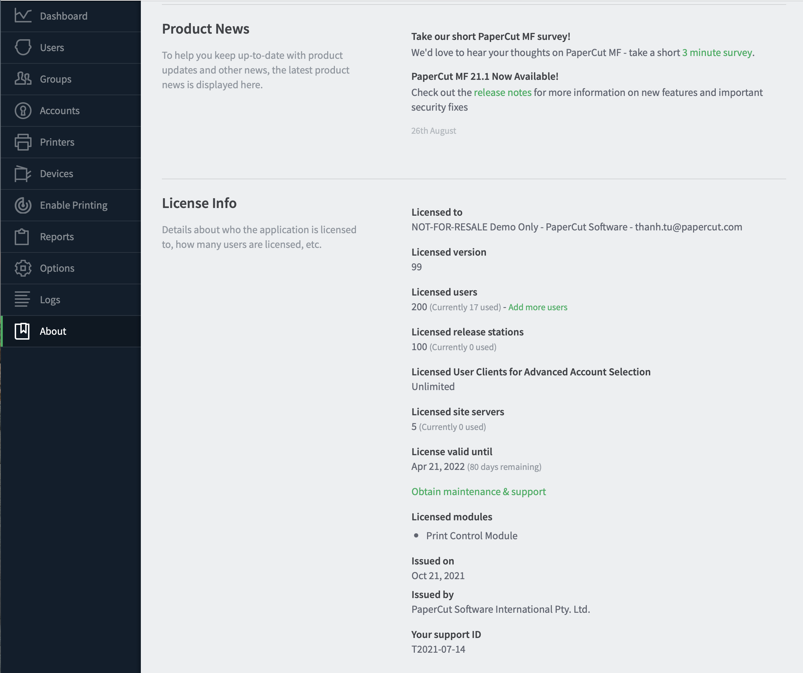This screenshot has width=803, height=673.
Task: Navigate to the Logs section
Action: (x=50, y=300)
